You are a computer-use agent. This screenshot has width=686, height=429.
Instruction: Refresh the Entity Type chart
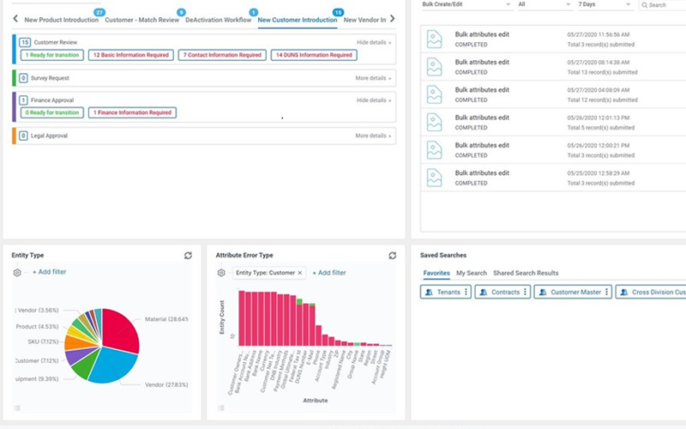coord(188,256)
